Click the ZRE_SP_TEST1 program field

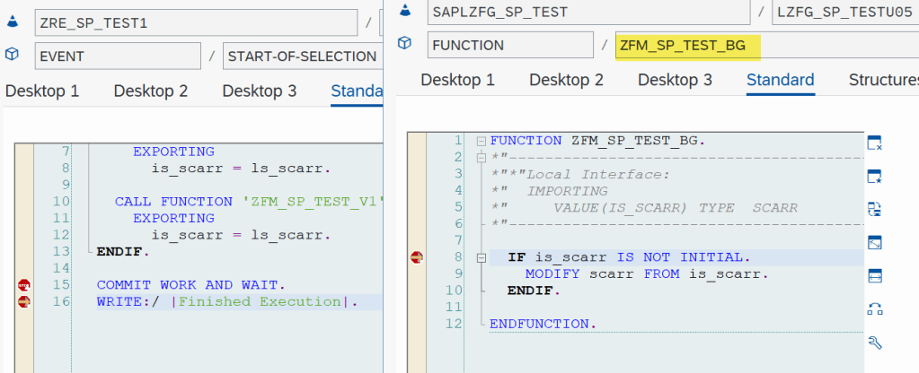pos(196,22)
